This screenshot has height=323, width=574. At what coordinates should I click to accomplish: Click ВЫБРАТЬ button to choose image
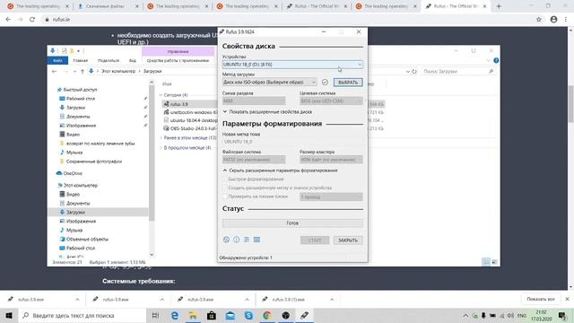(x=348, y=83)
